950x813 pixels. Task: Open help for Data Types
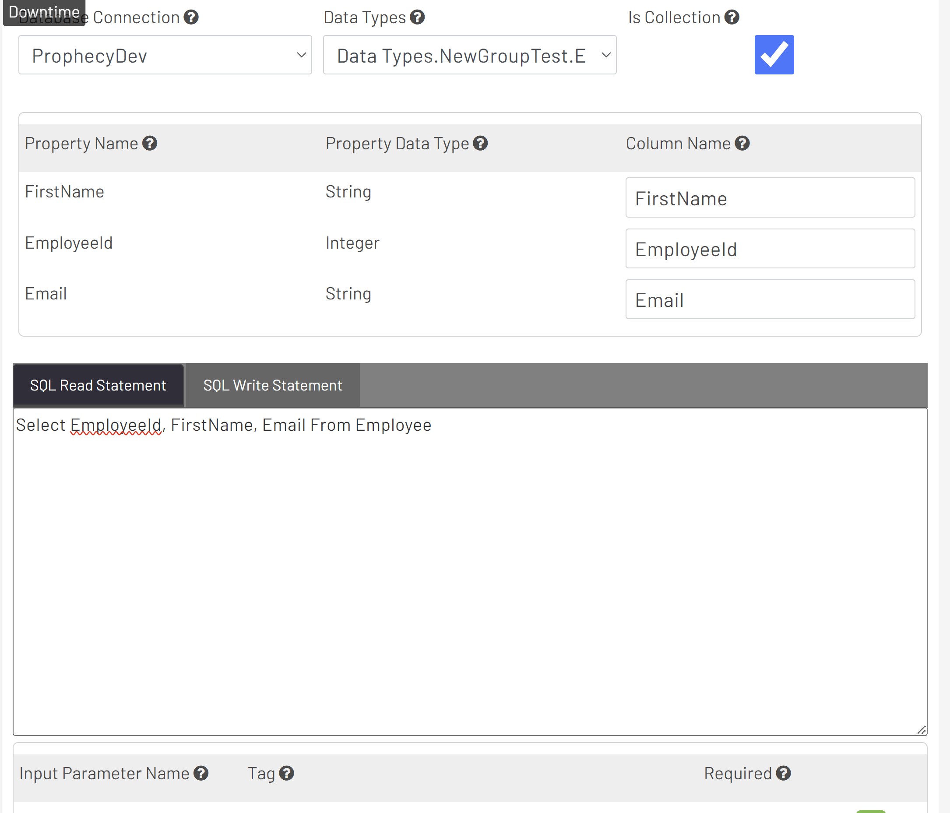(x=417, y=18)
